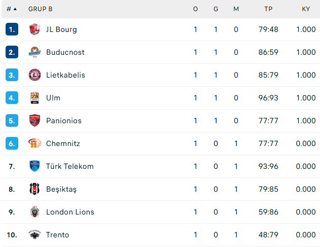
Task: Sort standings by the G wins column
Action: (x=216, y=9)
